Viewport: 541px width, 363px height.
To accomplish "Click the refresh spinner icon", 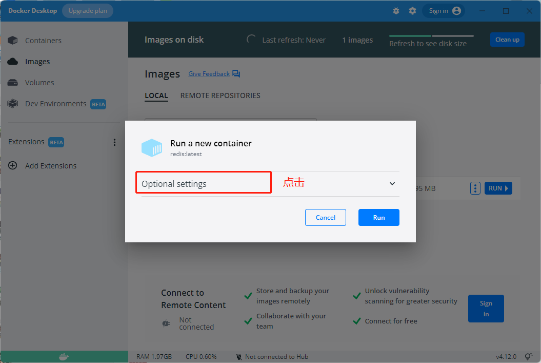I will click(x=251, y=40).
